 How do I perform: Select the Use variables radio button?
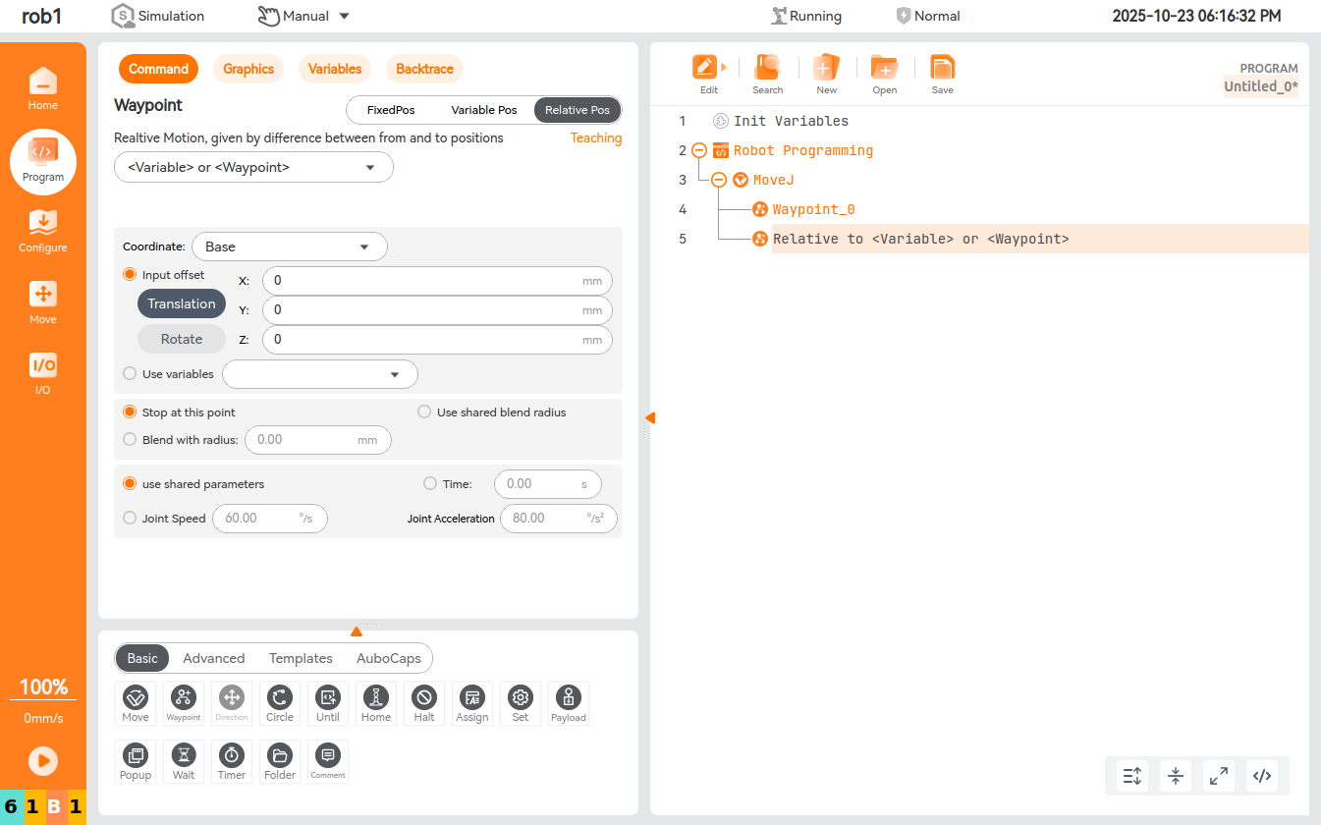(x=130, y=374)
